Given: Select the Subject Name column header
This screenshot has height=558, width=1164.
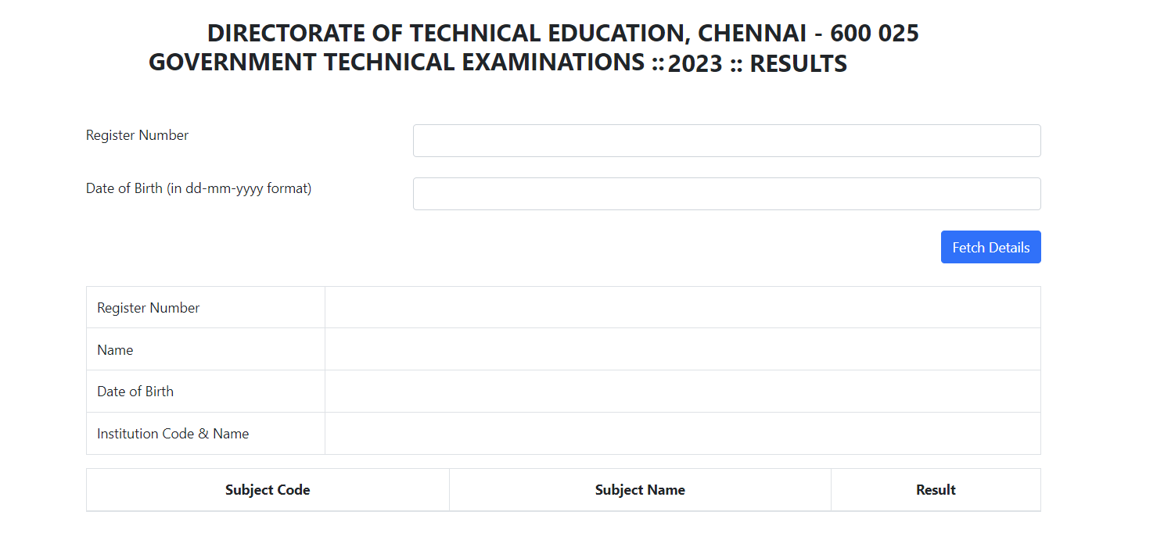Looking at the screenshot, I should click(x=640, y=490).
